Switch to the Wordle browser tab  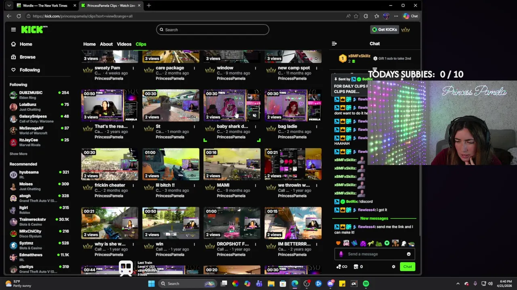coord(45,6)
